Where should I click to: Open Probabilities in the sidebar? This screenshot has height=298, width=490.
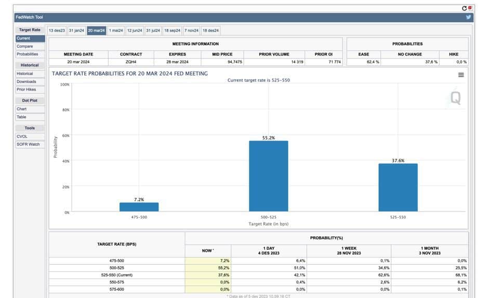click(x=30, y=54)
